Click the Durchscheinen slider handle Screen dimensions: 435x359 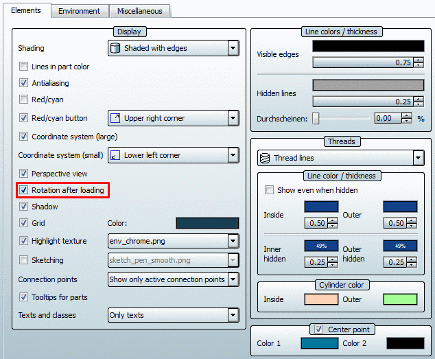pyautogui.click(x=316, y=118)
